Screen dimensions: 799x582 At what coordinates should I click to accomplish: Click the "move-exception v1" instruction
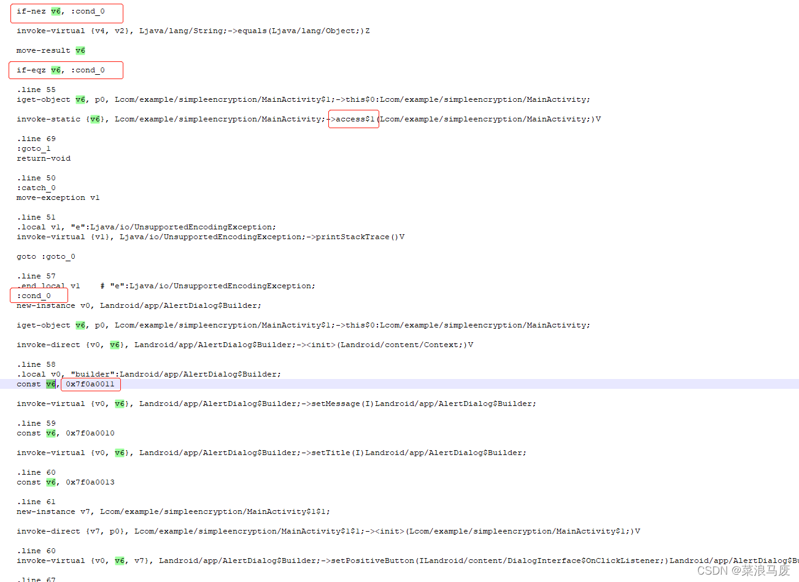pyautogui.click(x=58, y=197)
